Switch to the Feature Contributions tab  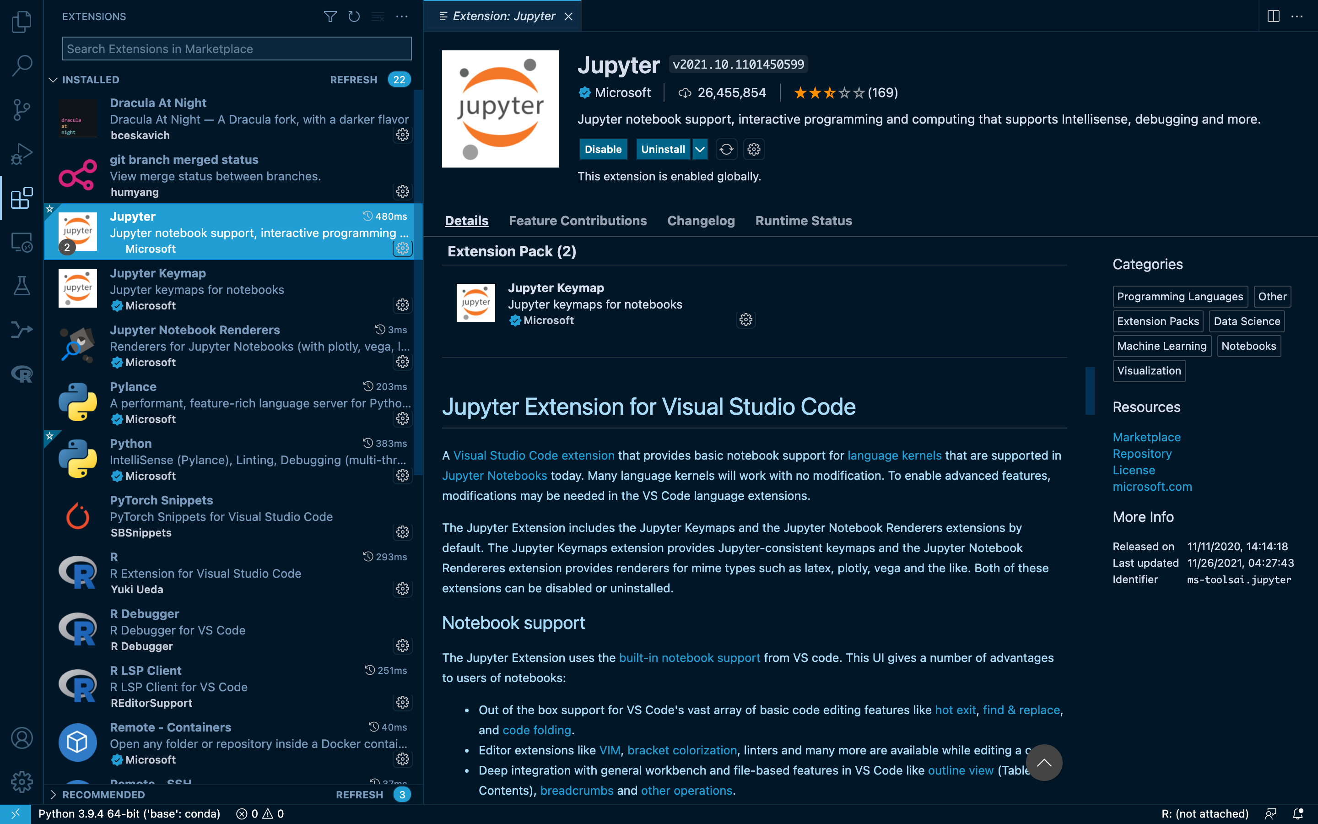pyautogui.click(x=578, y=221)
